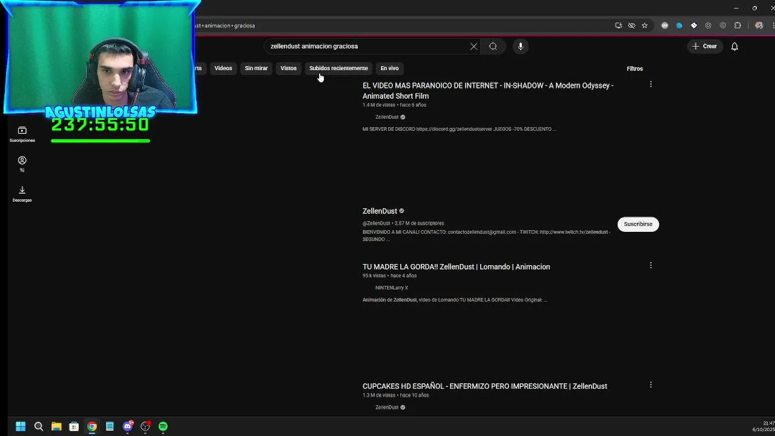Open the ABP adblock extension
Image resolution: width=775 pixels, height=436 pixels.
point(665,25)
